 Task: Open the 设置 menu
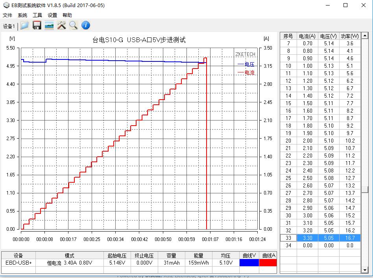pos(52,15)
